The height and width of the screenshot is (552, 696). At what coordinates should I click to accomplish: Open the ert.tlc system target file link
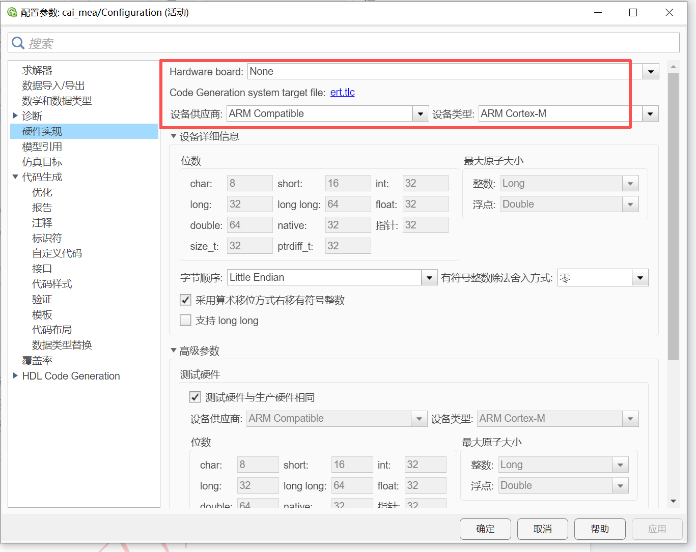click(x=343, y=92)
